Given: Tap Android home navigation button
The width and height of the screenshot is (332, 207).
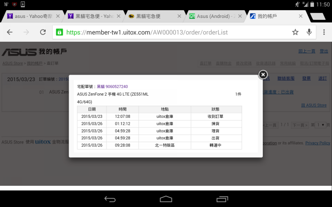Looking at the screenshot, I should pyautogui.click(x=166, y=199).
